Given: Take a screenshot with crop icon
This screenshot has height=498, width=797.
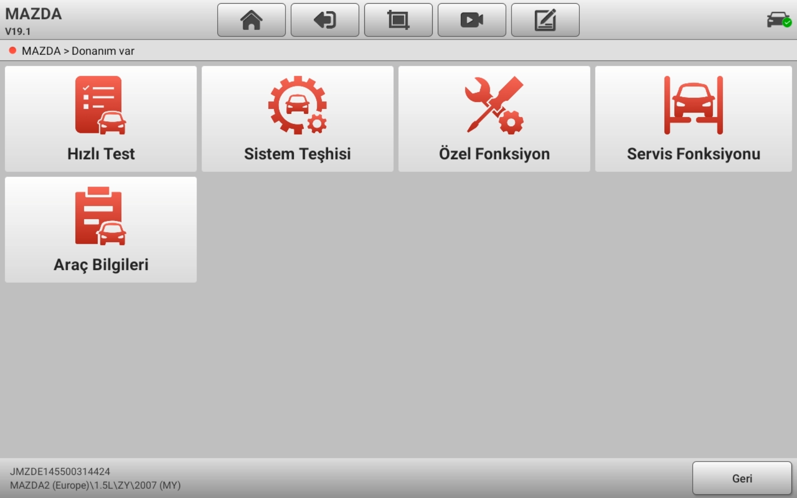Looking at the screenshot, I should coord(398,20).
